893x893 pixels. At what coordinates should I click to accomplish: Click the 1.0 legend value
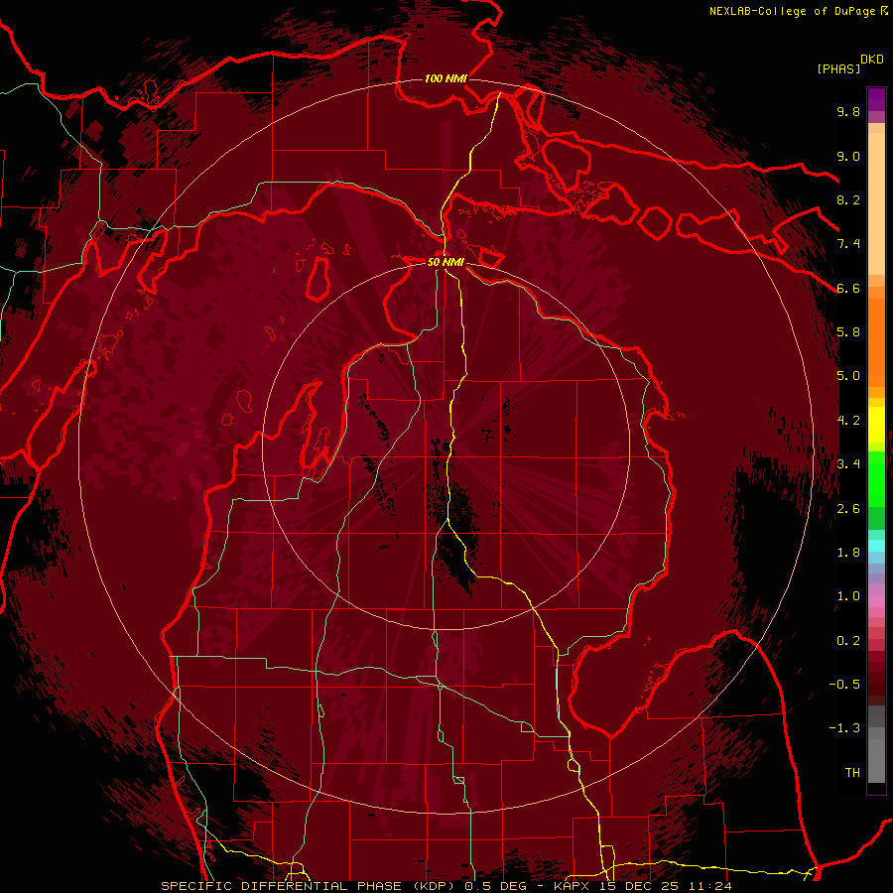848,596
